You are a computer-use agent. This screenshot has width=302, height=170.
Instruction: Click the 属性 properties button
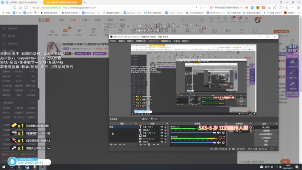click(x=145, y=119)
